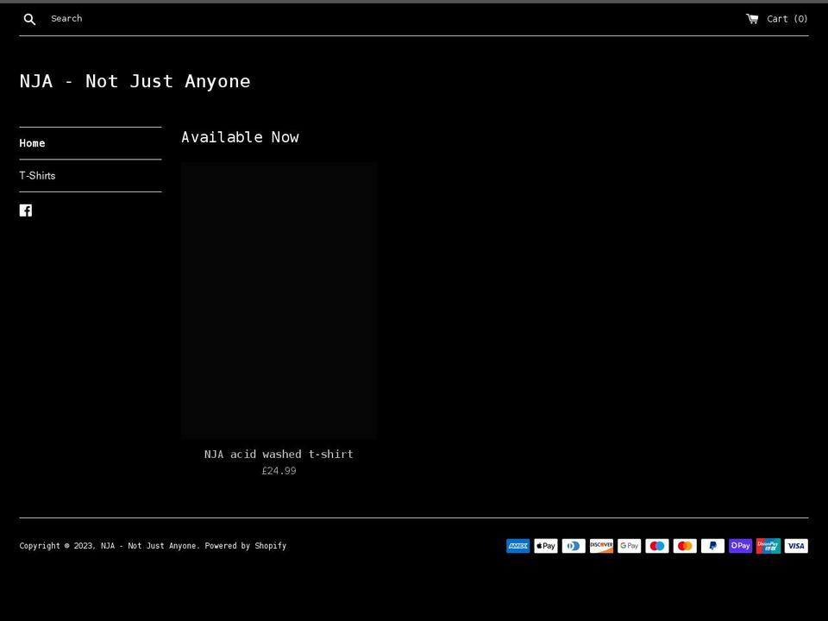Viewport: 828px width, 621px height.
Task: Click the Apple Pay payment icon
Action: tap(546, 545)
